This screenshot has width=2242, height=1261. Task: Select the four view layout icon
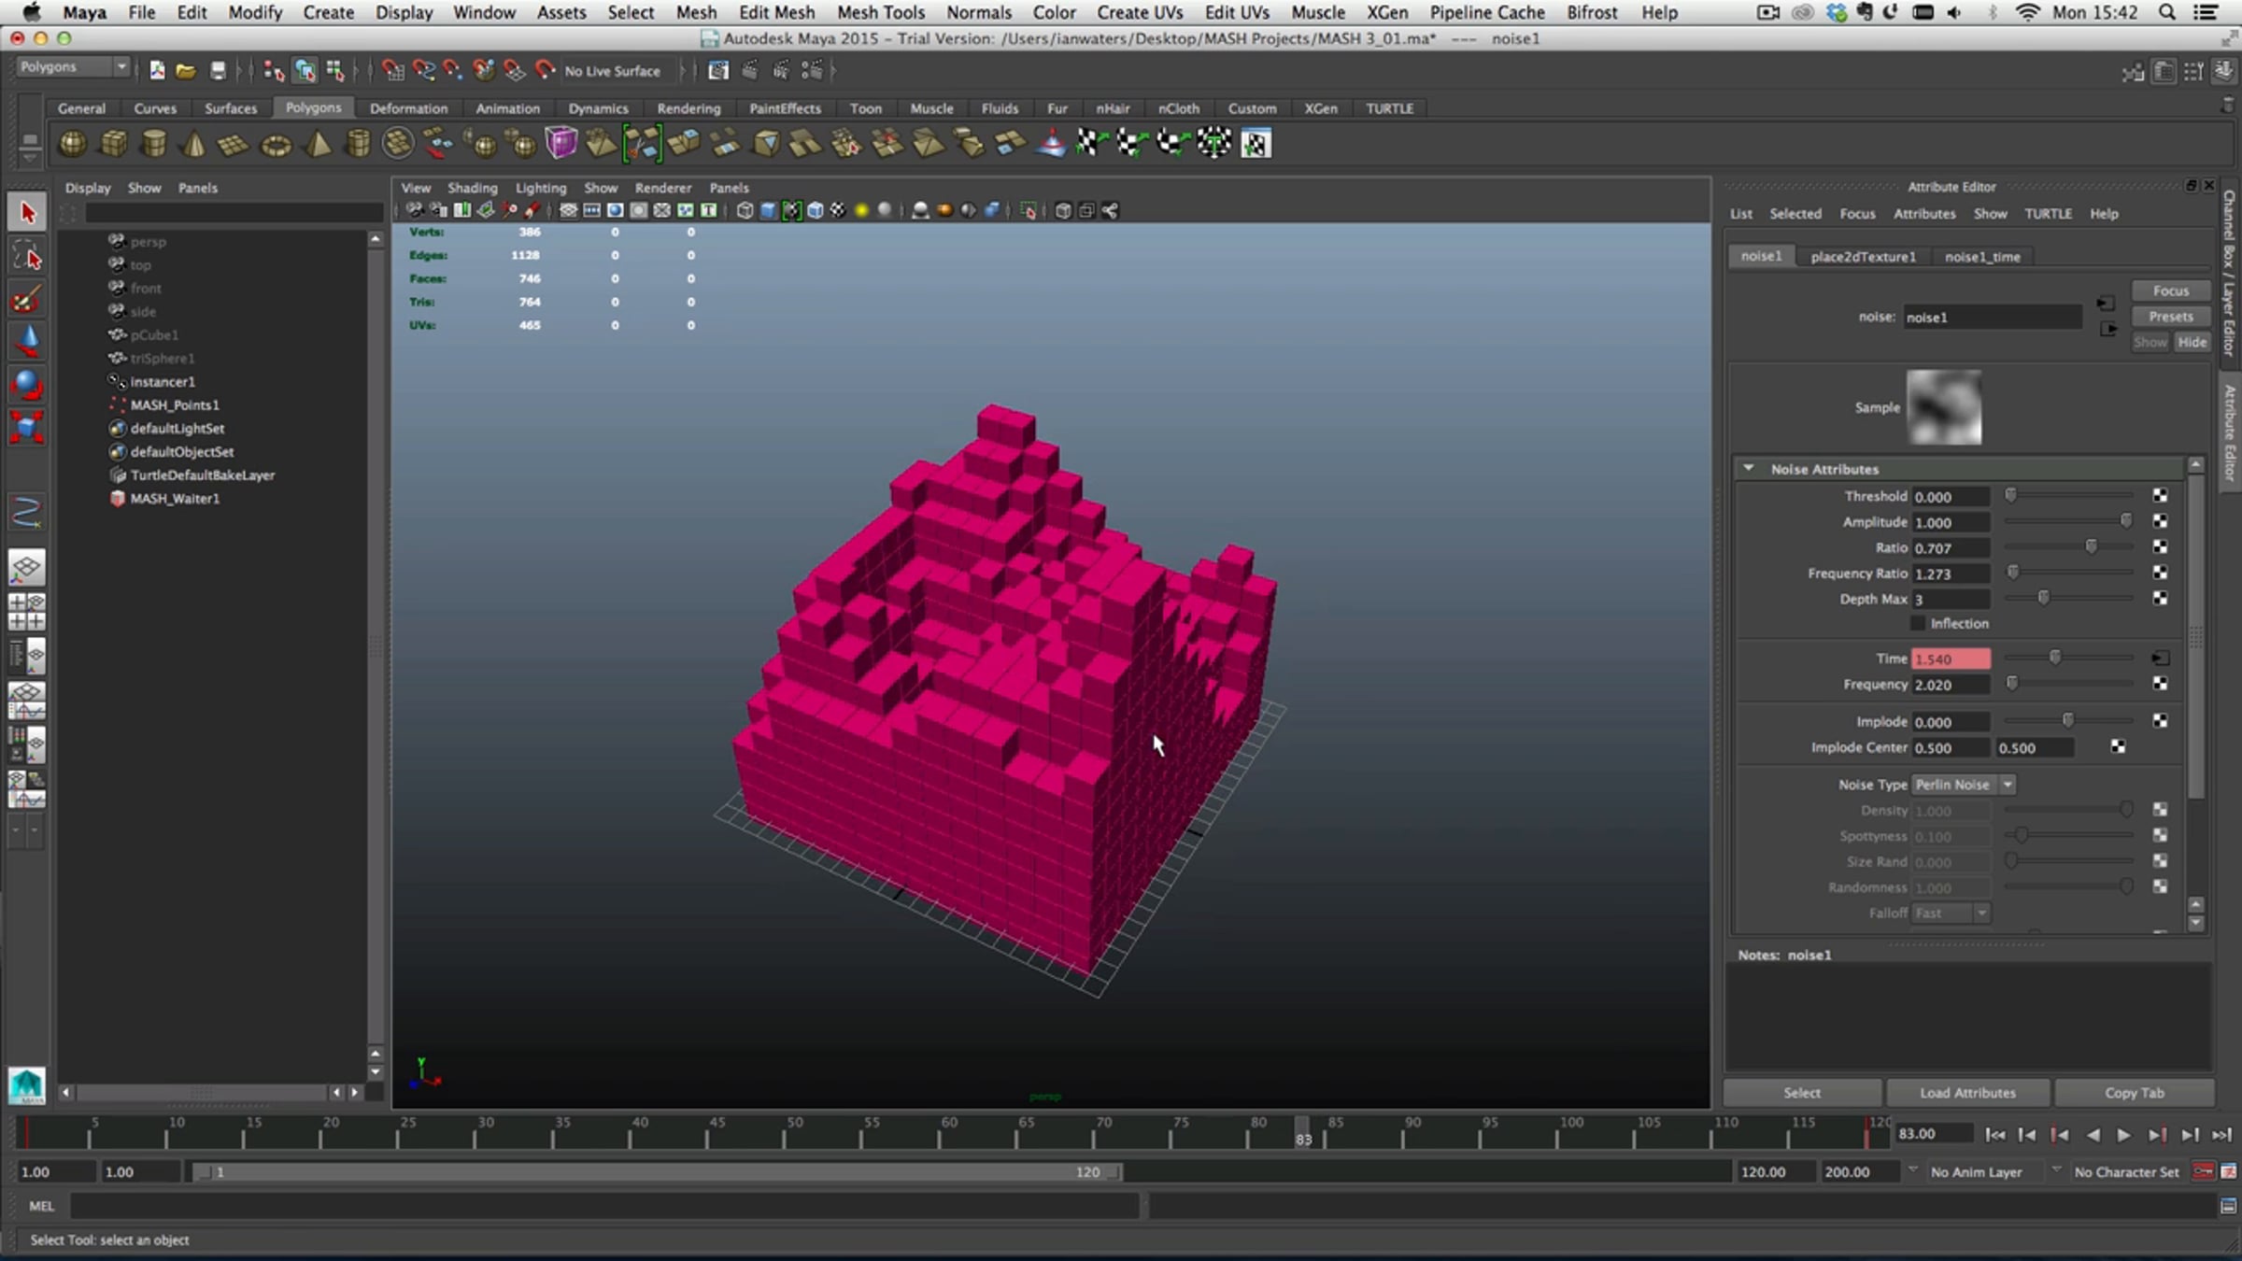[27, 612]
